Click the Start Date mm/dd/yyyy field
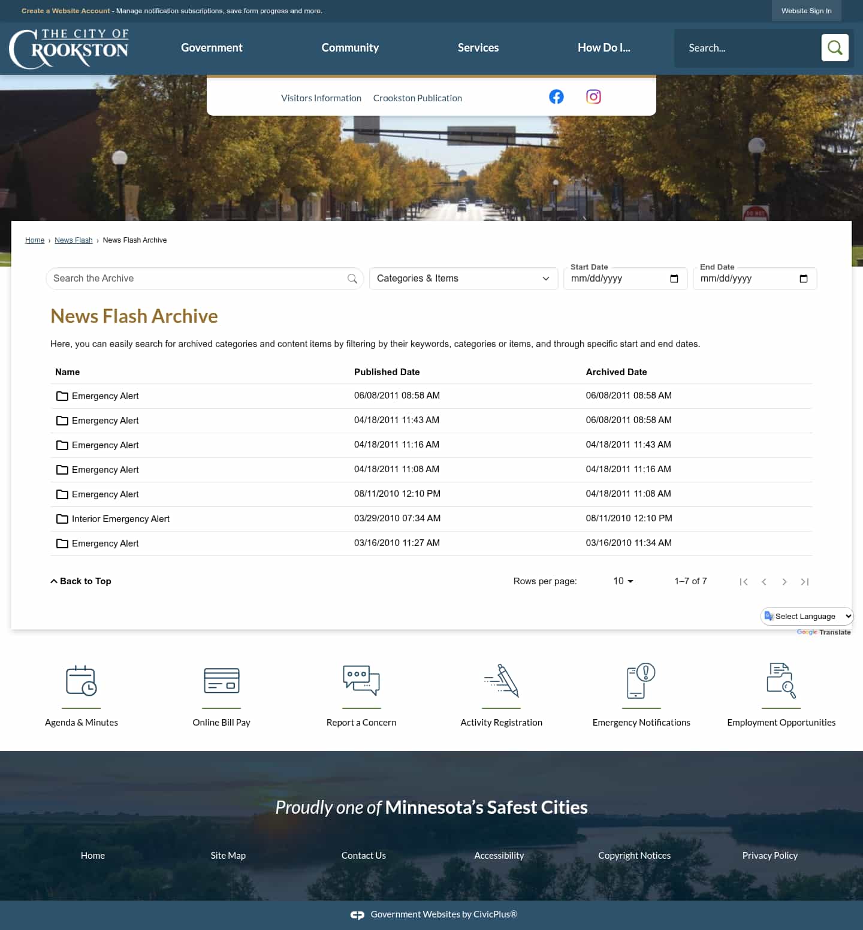Image resolution: width=863 pixels, height=930 pixels. [x=626, y=279]
